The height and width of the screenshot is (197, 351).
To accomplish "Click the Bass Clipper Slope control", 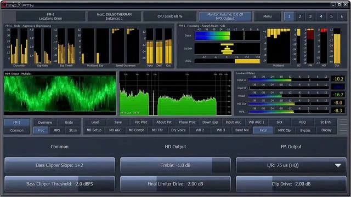I will pos(60,165).
